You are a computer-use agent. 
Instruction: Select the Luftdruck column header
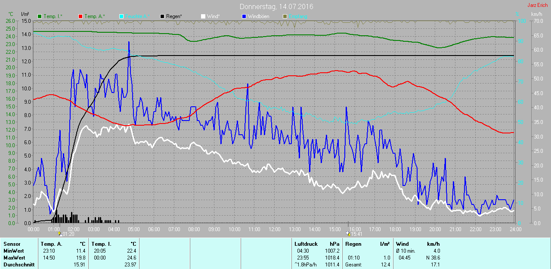click(305, 244)
